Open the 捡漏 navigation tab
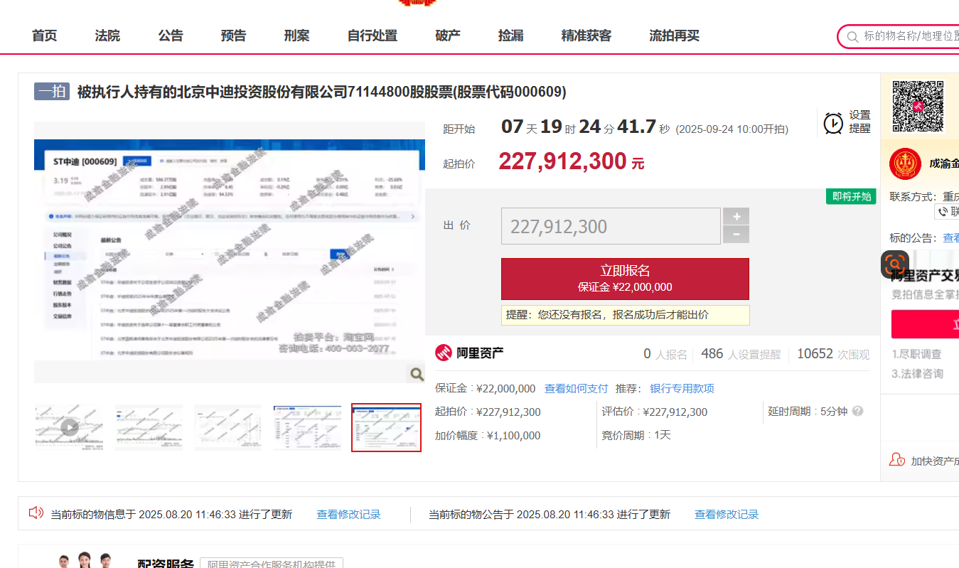This screenshot has height=568, width=959. tap(511, 36)
